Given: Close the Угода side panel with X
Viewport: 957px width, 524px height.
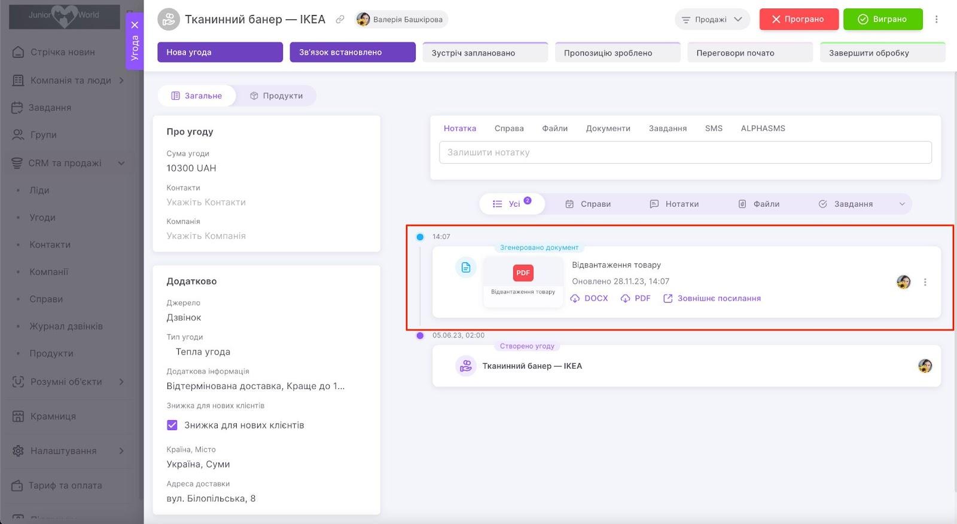Looking at the screenshot, I should (x=135, y=25).
